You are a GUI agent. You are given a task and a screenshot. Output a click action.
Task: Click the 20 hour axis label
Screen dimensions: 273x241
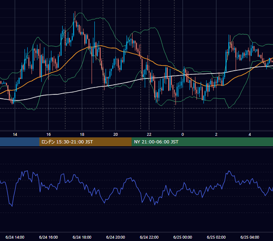(x=116, y=135)
